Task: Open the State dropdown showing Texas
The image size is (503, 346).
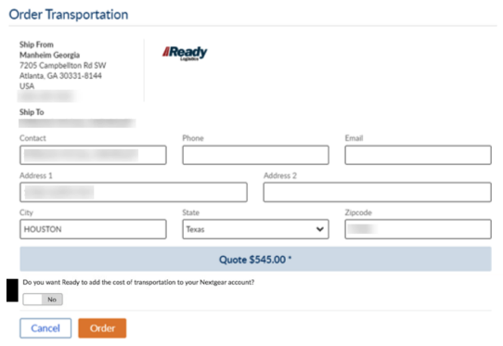Action: pos(255,229)
